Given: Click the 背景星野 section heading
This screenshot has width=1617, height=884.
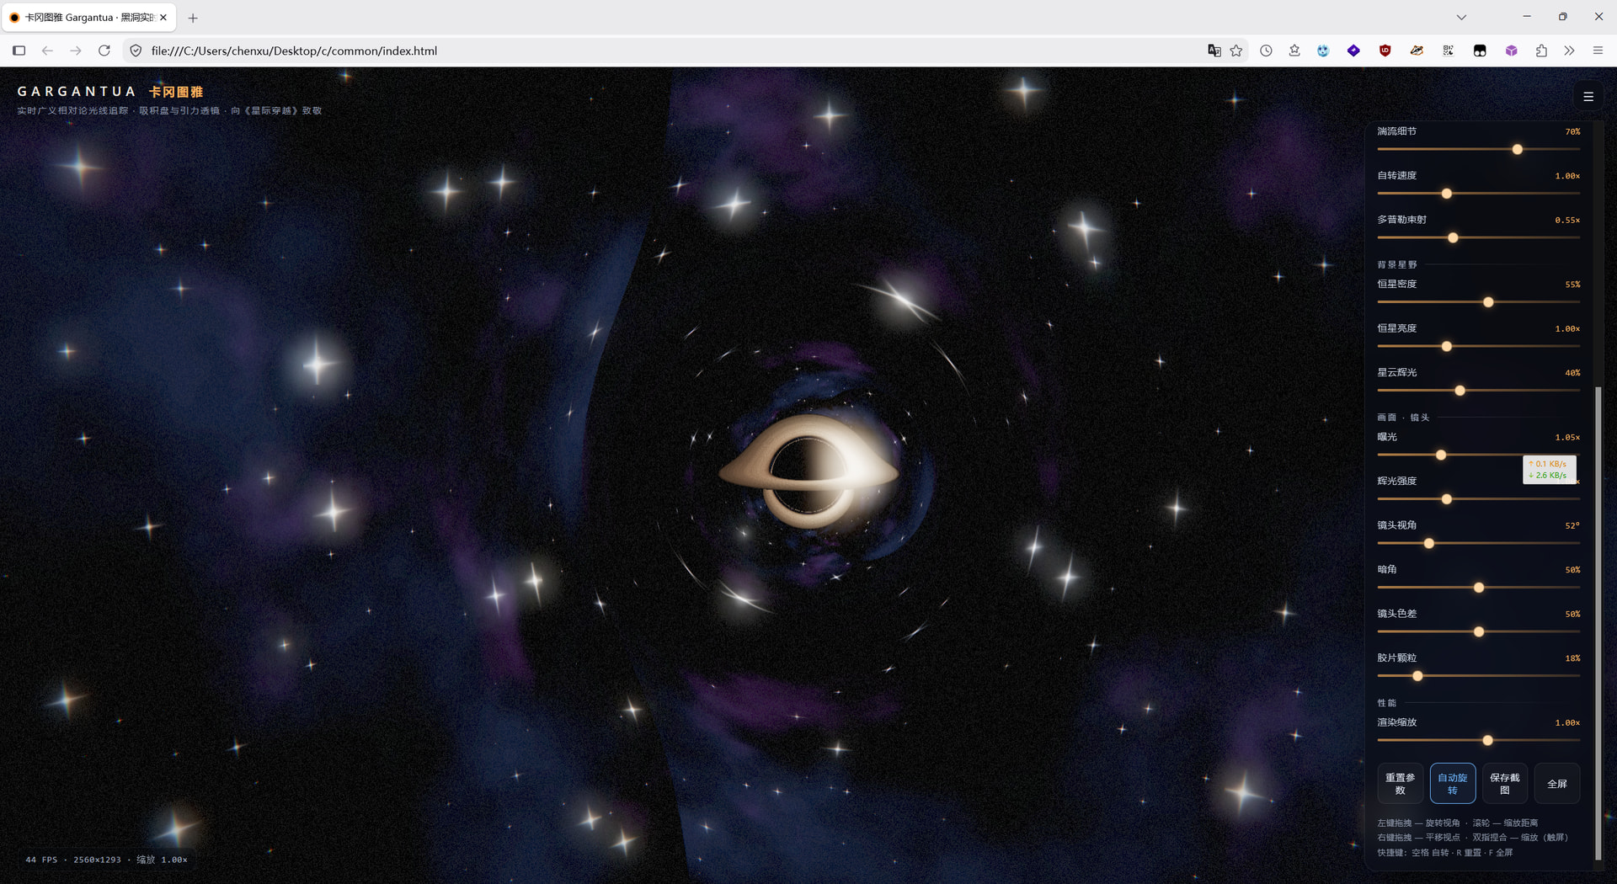Looking at the screenshot, I should (1397, 264).
